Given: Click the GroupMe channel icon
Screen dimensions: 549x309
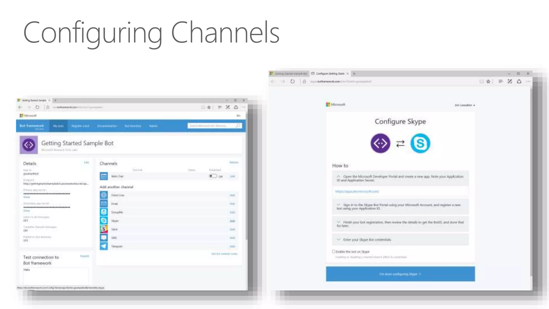Looking at the screenshot, I should [104, 212].
